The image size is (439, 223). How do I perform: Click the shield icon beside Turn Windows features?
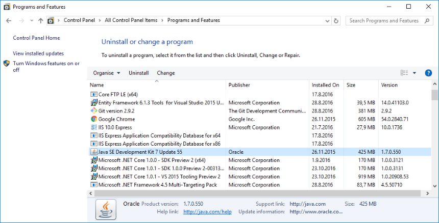(x=7, y=64)
